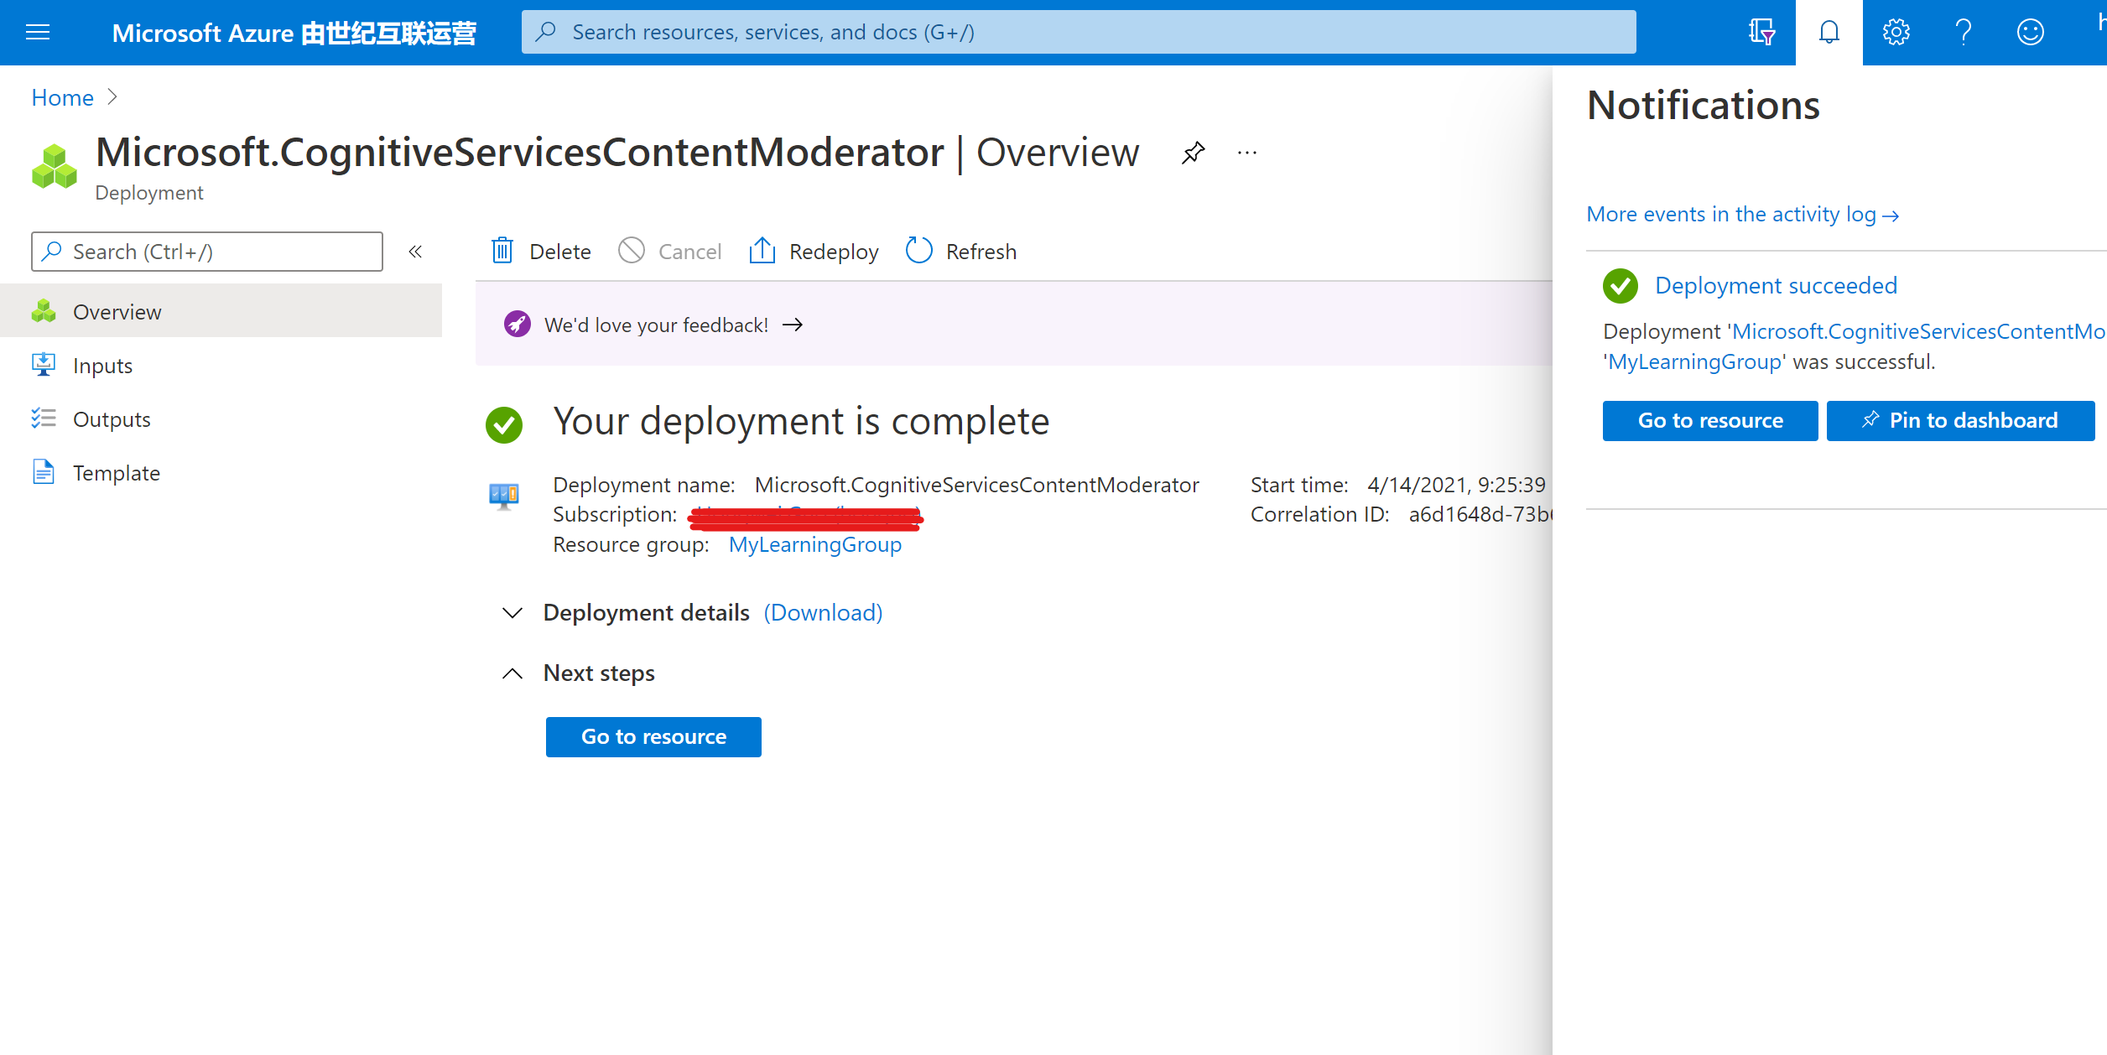This screenshot has width=2107, height=1055.
Task: Open MyLearningGroup resource group link
Action: pyautogui.click(x=815, y=544)
